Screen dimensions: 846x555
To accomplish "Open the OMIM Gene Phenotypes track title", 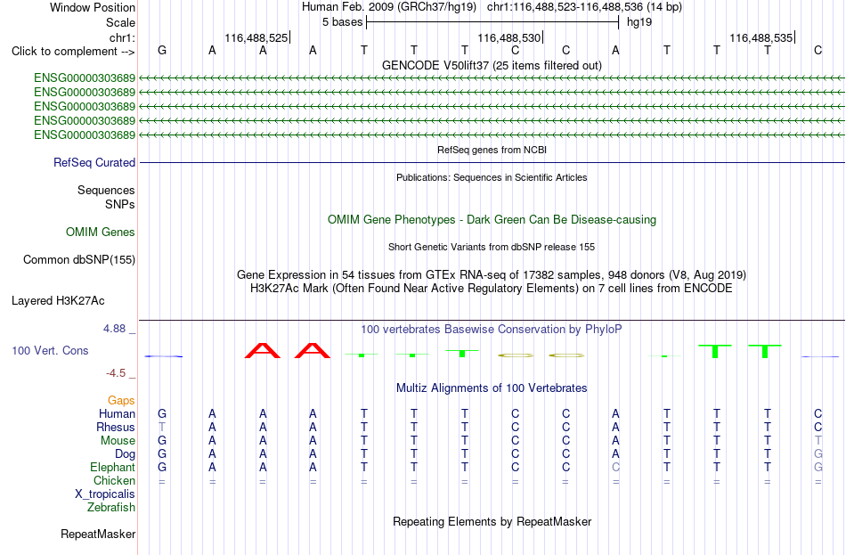I will (x=492, y=220).
